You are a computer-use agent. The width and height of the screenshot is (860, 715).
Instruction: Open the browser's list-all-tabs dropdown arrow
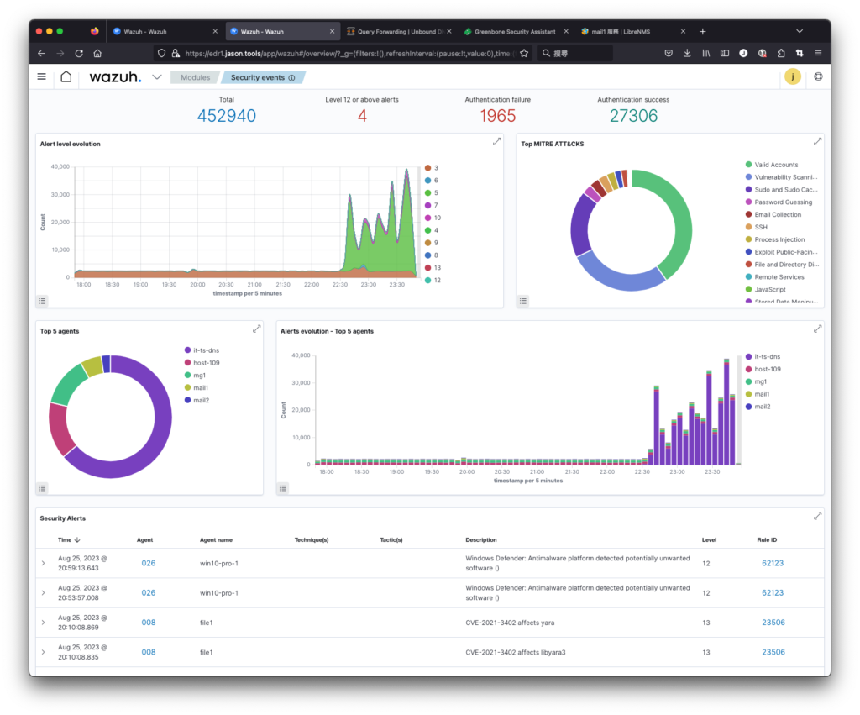pyautogui.click(x=800, y=31)
